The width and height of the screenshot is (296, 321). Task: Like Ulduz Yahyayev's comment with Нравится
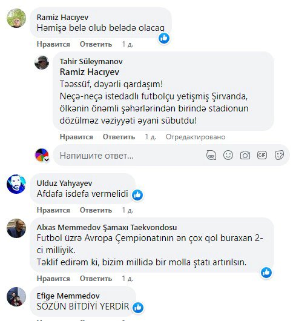(x=53, y=210)
